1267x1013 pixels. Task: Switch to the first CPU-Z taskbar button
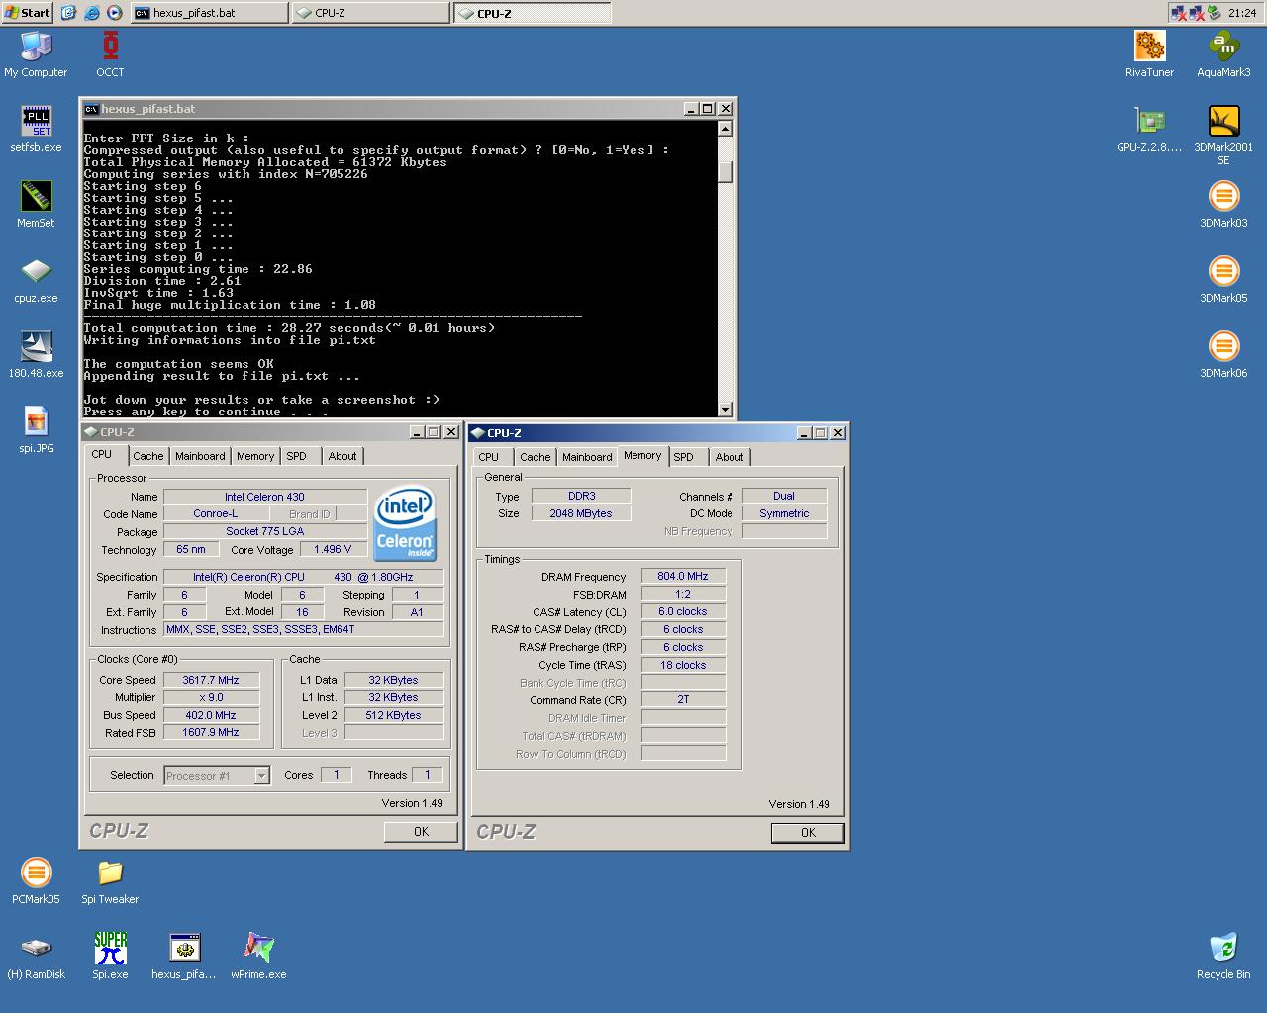[370, 13]
